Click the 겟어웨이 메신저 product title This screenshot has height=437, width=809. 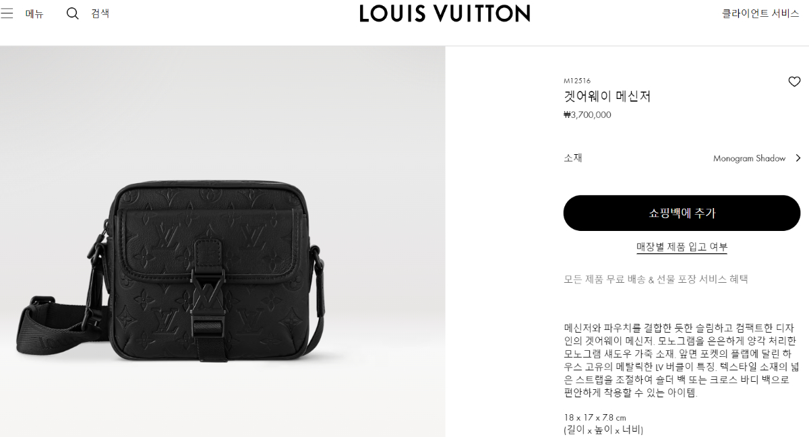tap(607, 96)
